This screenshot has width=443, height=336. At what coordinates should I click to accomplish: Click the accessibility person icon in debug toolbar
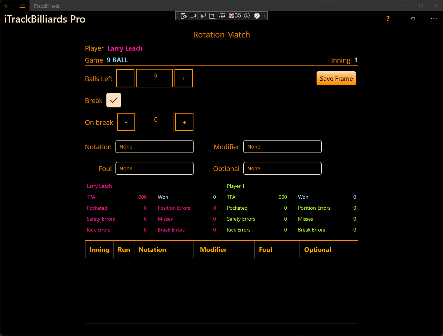click(247, 16)
